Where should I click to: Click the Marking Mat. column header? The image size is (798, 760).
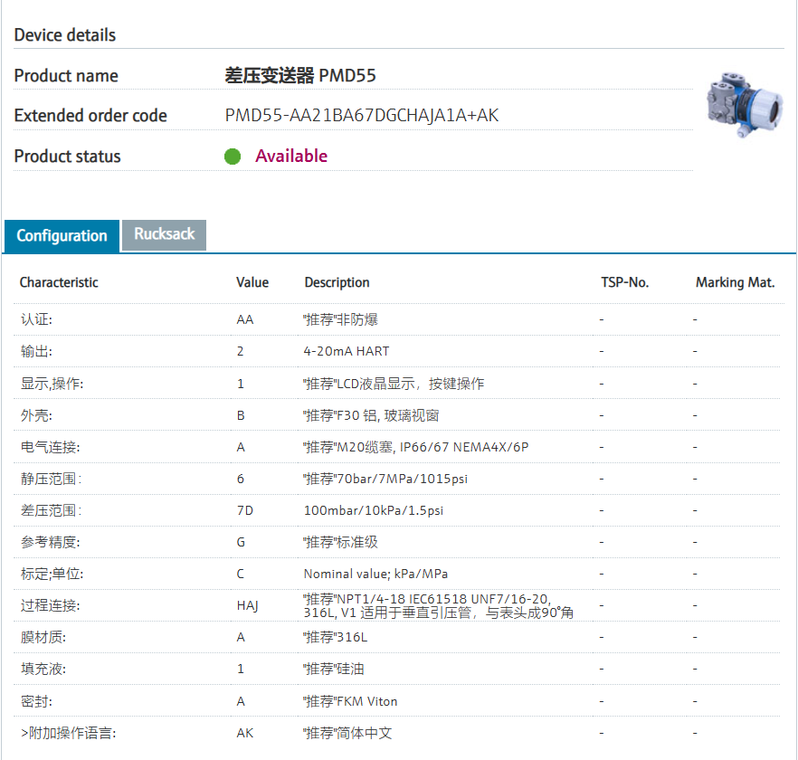click(x=735, y=282)
